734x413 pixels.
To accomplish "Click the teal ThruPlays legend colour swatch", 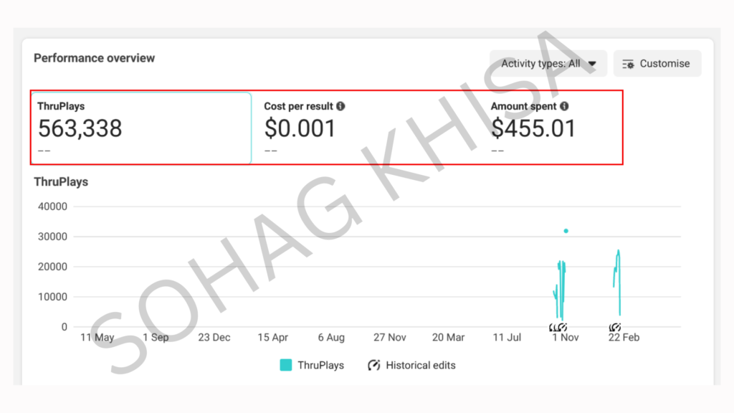I will 286,366.
